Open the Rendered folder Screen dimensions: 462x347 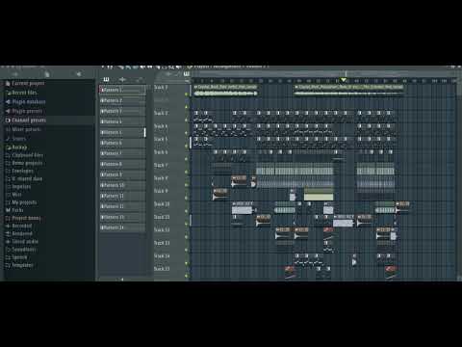point(19,234)
